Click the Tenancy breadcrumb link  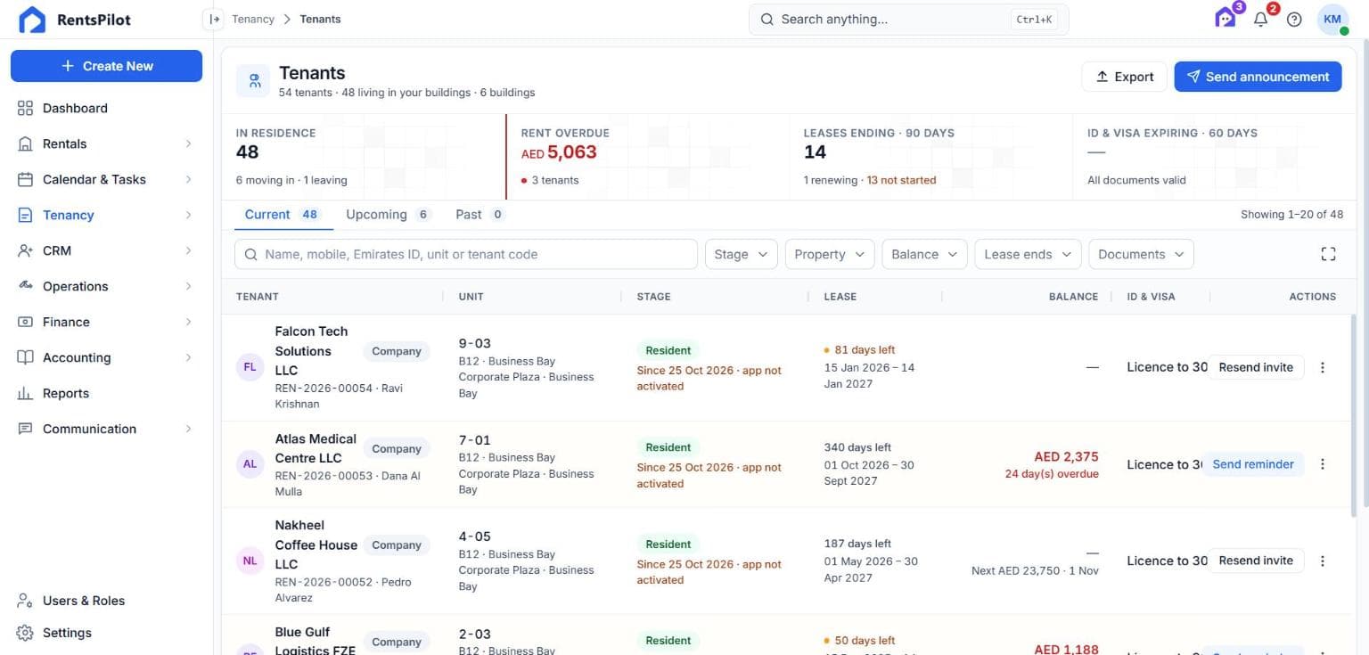click(x=253, y=19)
